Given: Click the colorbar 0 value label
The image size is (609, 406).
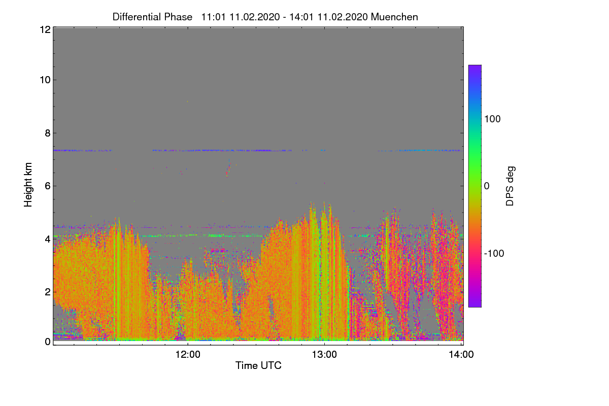Looking at the screenshot, I should click(x=487, y=186).
